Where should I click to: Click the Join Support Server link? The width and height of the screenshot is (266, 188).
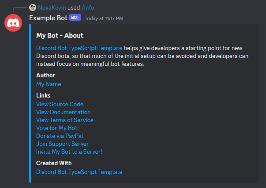[62, 144]
